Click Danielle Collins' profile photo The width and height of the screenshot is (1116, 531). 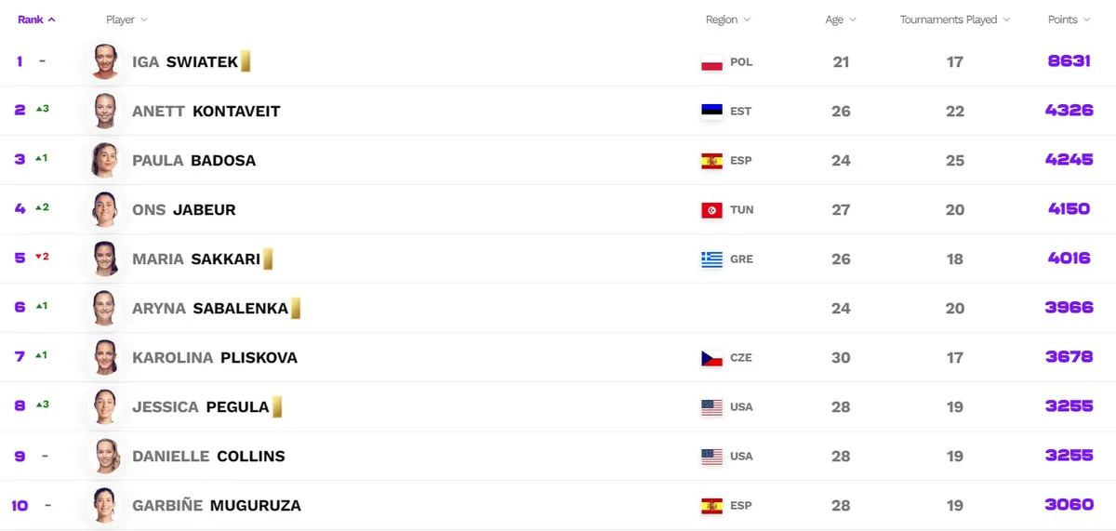point(104,457)
